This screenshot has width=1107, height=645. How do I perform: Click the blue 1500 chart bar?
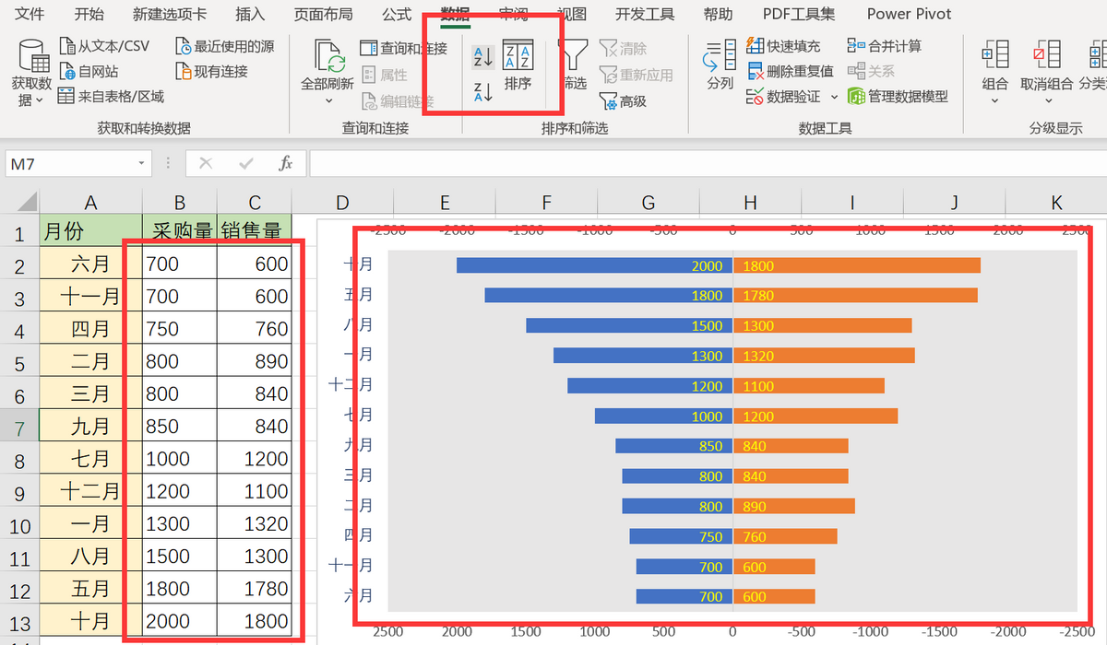coord(629,325)
